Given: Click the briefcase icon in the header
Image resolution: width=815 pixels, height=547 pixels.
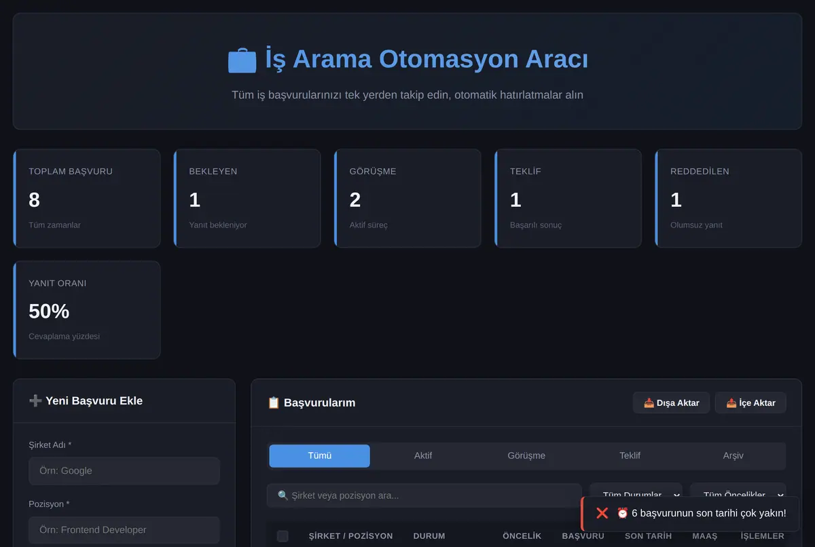Looking at the screenshot, I should click(242, 60).
